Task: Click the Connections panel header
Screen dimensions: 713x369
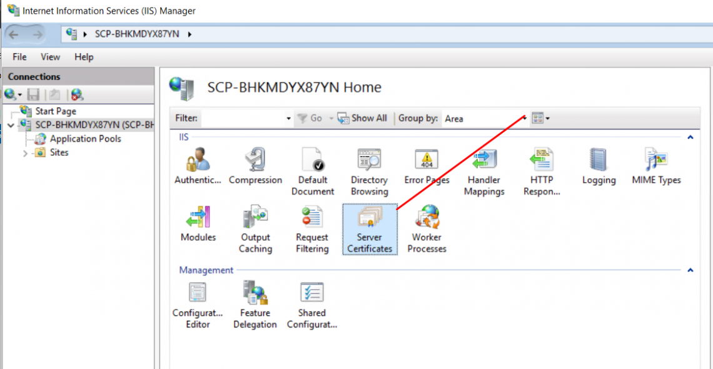Action: [78, 77]
